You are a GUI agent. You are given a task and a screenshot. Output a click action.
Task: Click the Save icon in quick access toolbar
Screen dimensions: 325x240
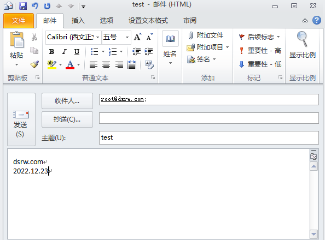(23, 6)
